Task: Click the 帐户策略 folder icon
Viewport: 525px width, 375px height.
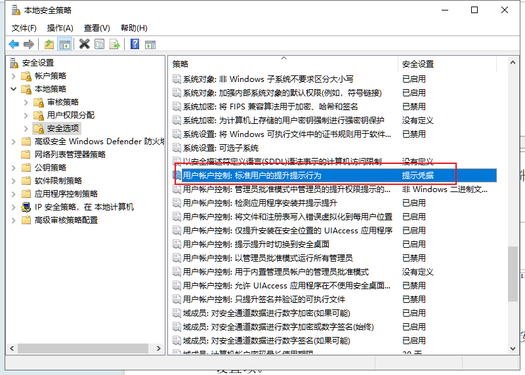Action: pyautogui.click(x=26, y=76)
